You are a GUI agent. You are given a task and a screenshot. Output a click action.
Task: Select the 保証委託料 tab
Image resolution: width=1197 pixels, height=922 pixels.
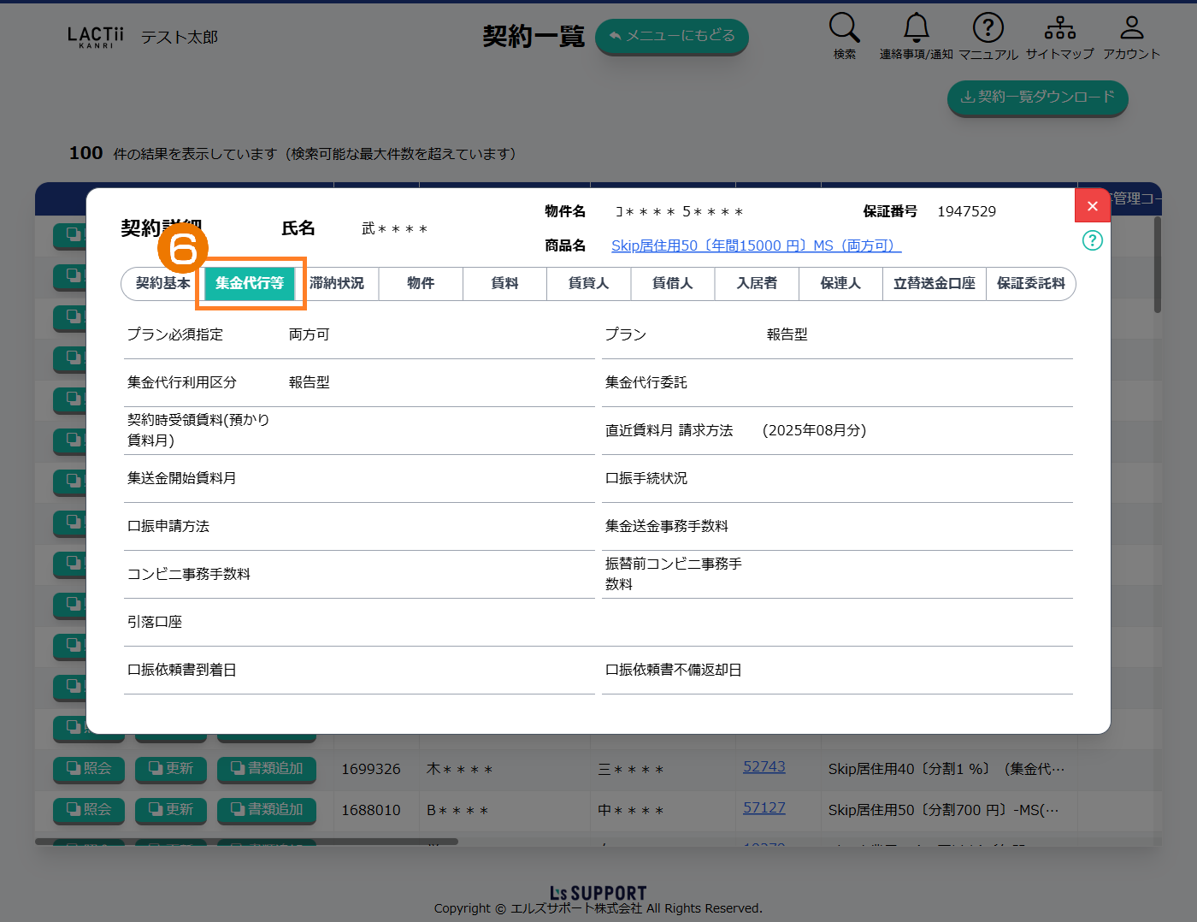click(x=1030, y=283)
